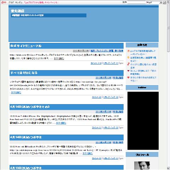Open the category link of 4月14日のつぶやきその2

(x=118, y=112)
